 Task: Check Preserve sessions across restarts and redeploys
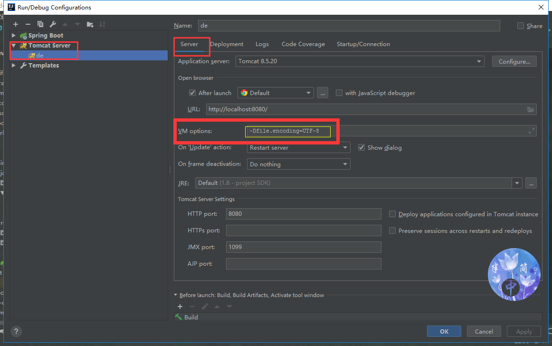tap(392, 231)
